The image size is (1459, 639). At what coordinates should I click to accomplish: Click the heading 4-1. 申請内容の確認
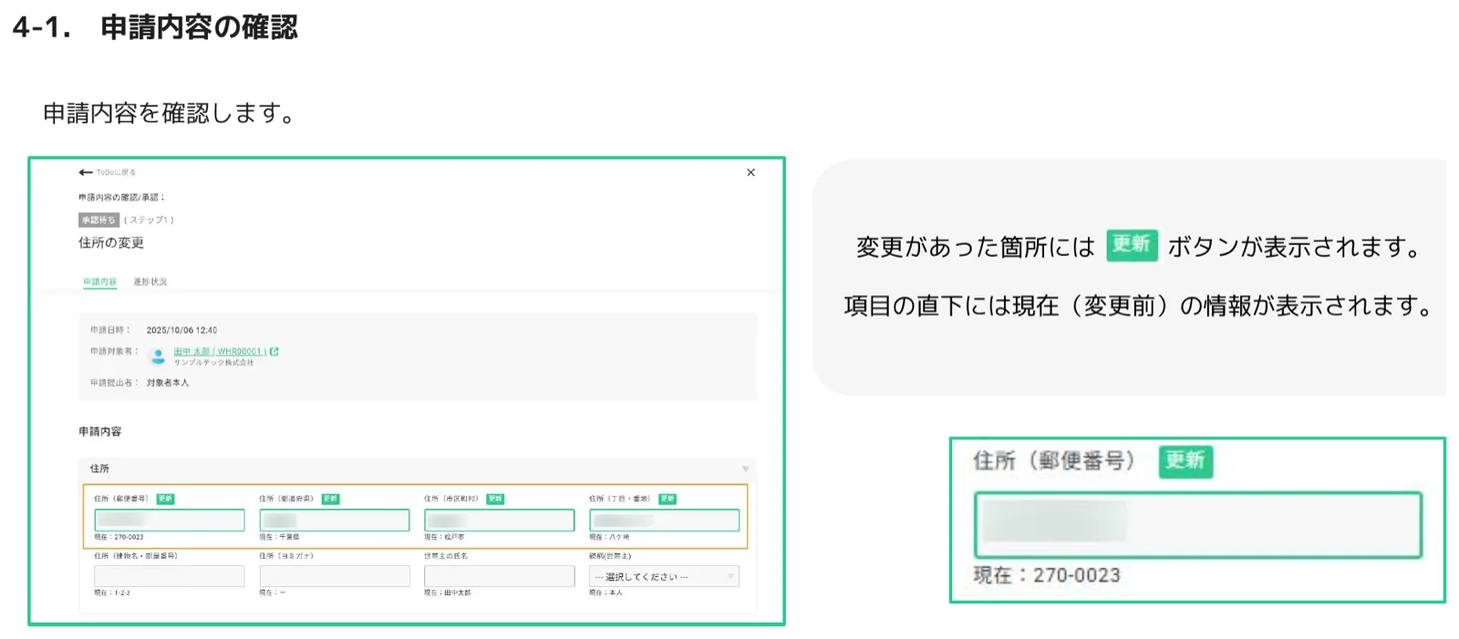tap(155, 27)
